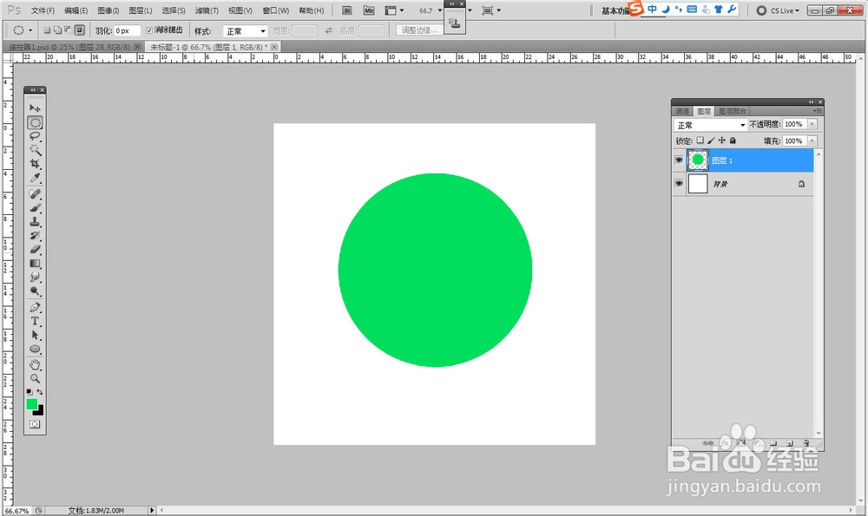The width and height of the screenshot is (868, 516).
Task: Choose subtract from selection mode
Action: 68,30
